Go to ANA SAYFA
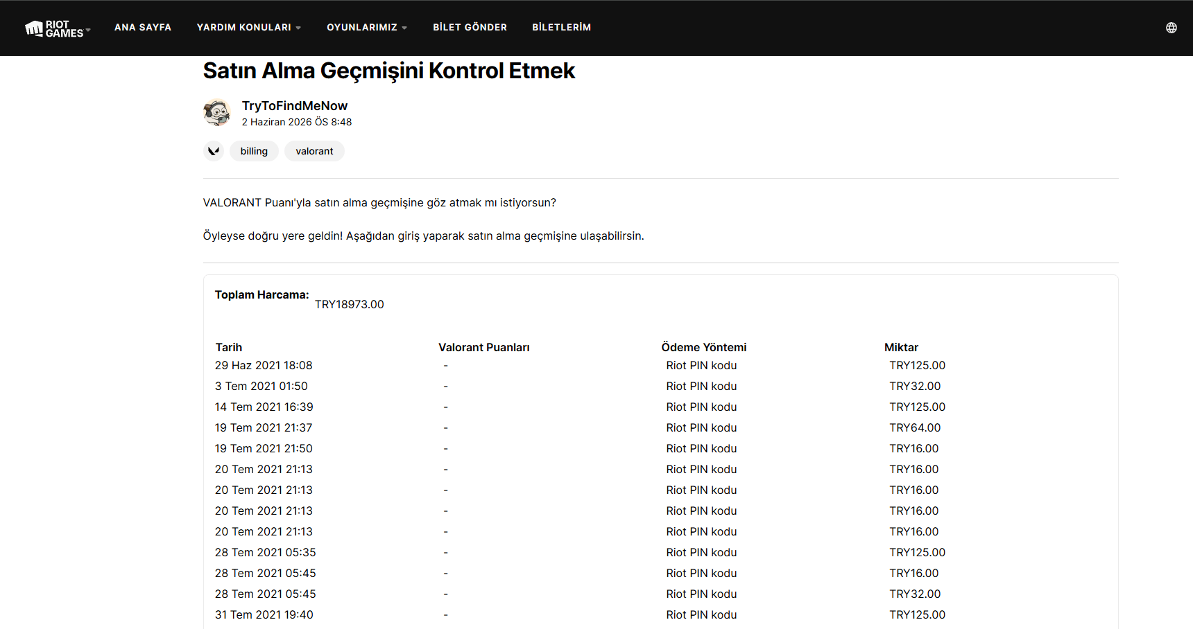Screen dimensions: 1193x629 point(143,28)
